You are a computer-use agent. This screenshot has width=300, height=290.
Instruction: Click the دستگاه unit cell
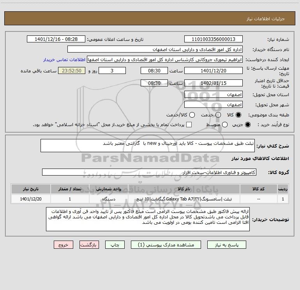pos(108,199)
